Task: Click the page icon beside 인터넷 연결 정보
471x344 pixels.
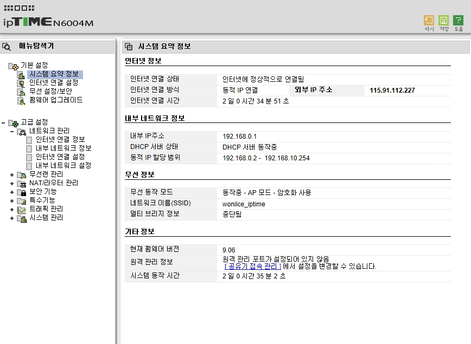Action: [29, 140]
